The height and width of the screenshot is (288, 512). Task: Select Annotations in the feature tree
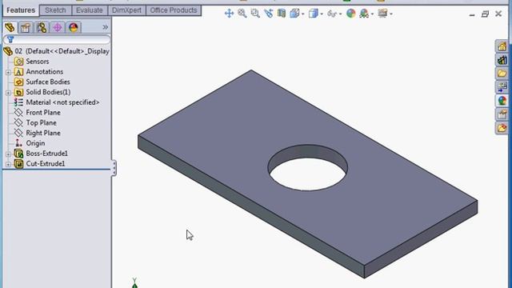tap(45, 71)
